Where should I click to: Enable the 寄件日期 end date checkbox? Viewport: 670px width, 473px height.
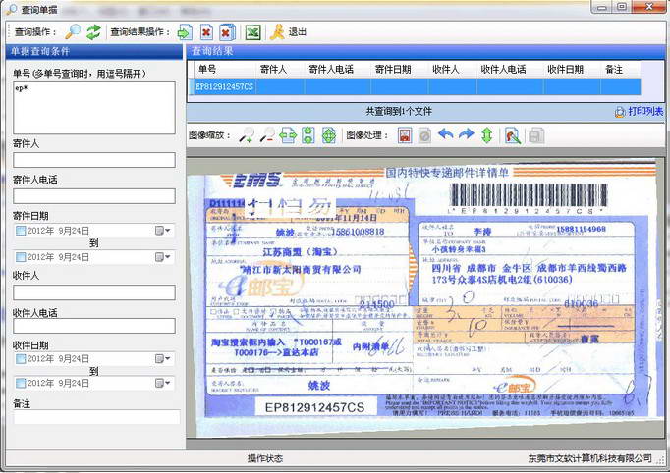click(x=21, y=257)
